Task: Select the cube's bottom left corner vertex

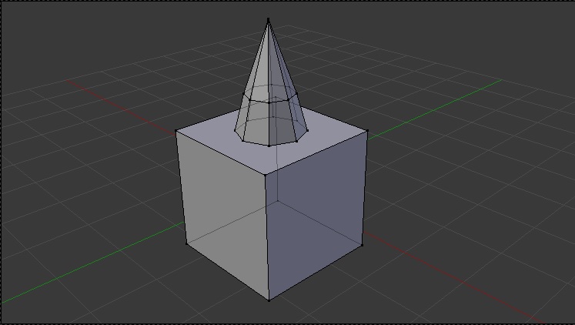Action: 186,243
